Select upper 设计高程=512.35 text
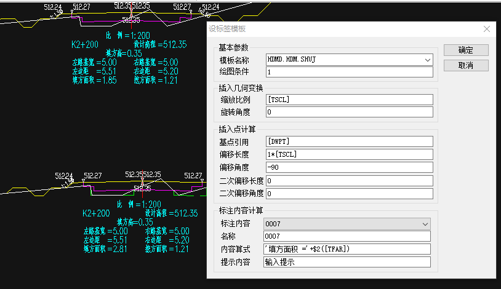The height and width of the screenshot is (289, 501). tap(160, 44)
